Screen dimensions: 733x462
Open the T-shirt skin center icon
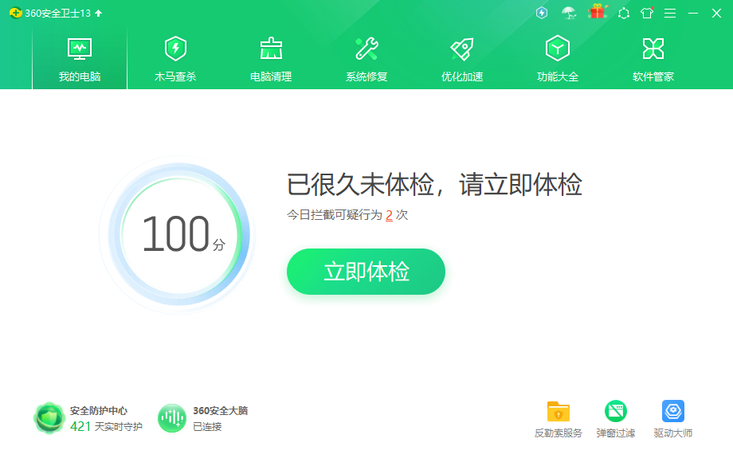tap(647, 13)
